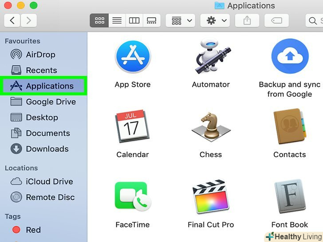323x242 pixels.
Task: Open the group-by arrangement dropdown
Action: coord(181,20)
